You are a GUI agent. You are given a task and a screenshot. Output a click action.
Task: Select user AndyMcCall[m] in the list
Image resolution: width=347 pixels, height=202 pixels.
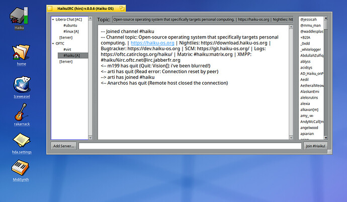[312, 121]
